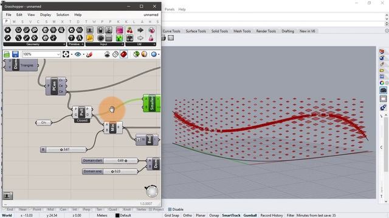Click the Button input icon with down arrow
389x218 pixels.
pyautogui.click(x=90, y=30)
